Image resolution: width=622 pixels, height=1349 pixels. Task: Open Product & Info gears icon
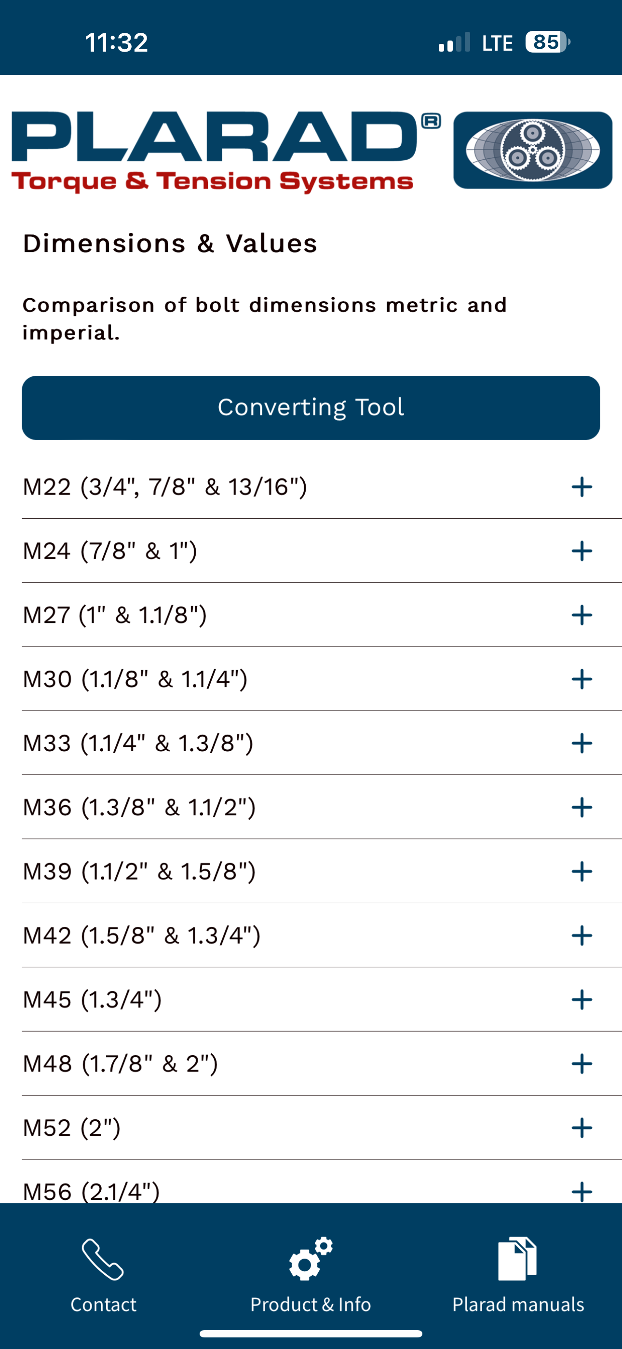pyautogui.click(x=311, y=1258)
